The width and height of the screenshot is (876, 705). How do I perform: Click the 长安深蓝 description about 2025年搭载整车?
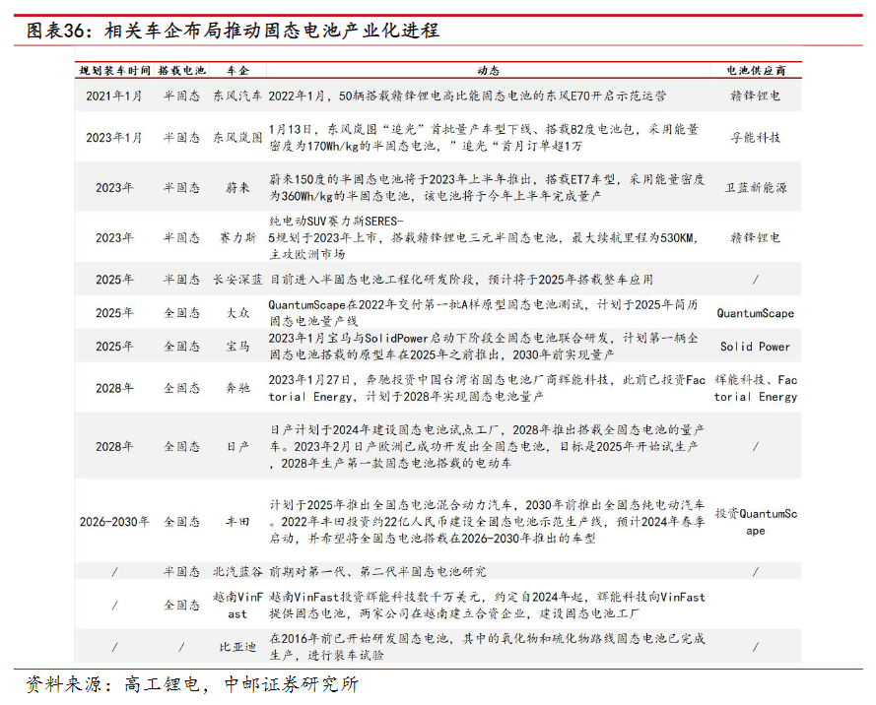click(461, 280)
